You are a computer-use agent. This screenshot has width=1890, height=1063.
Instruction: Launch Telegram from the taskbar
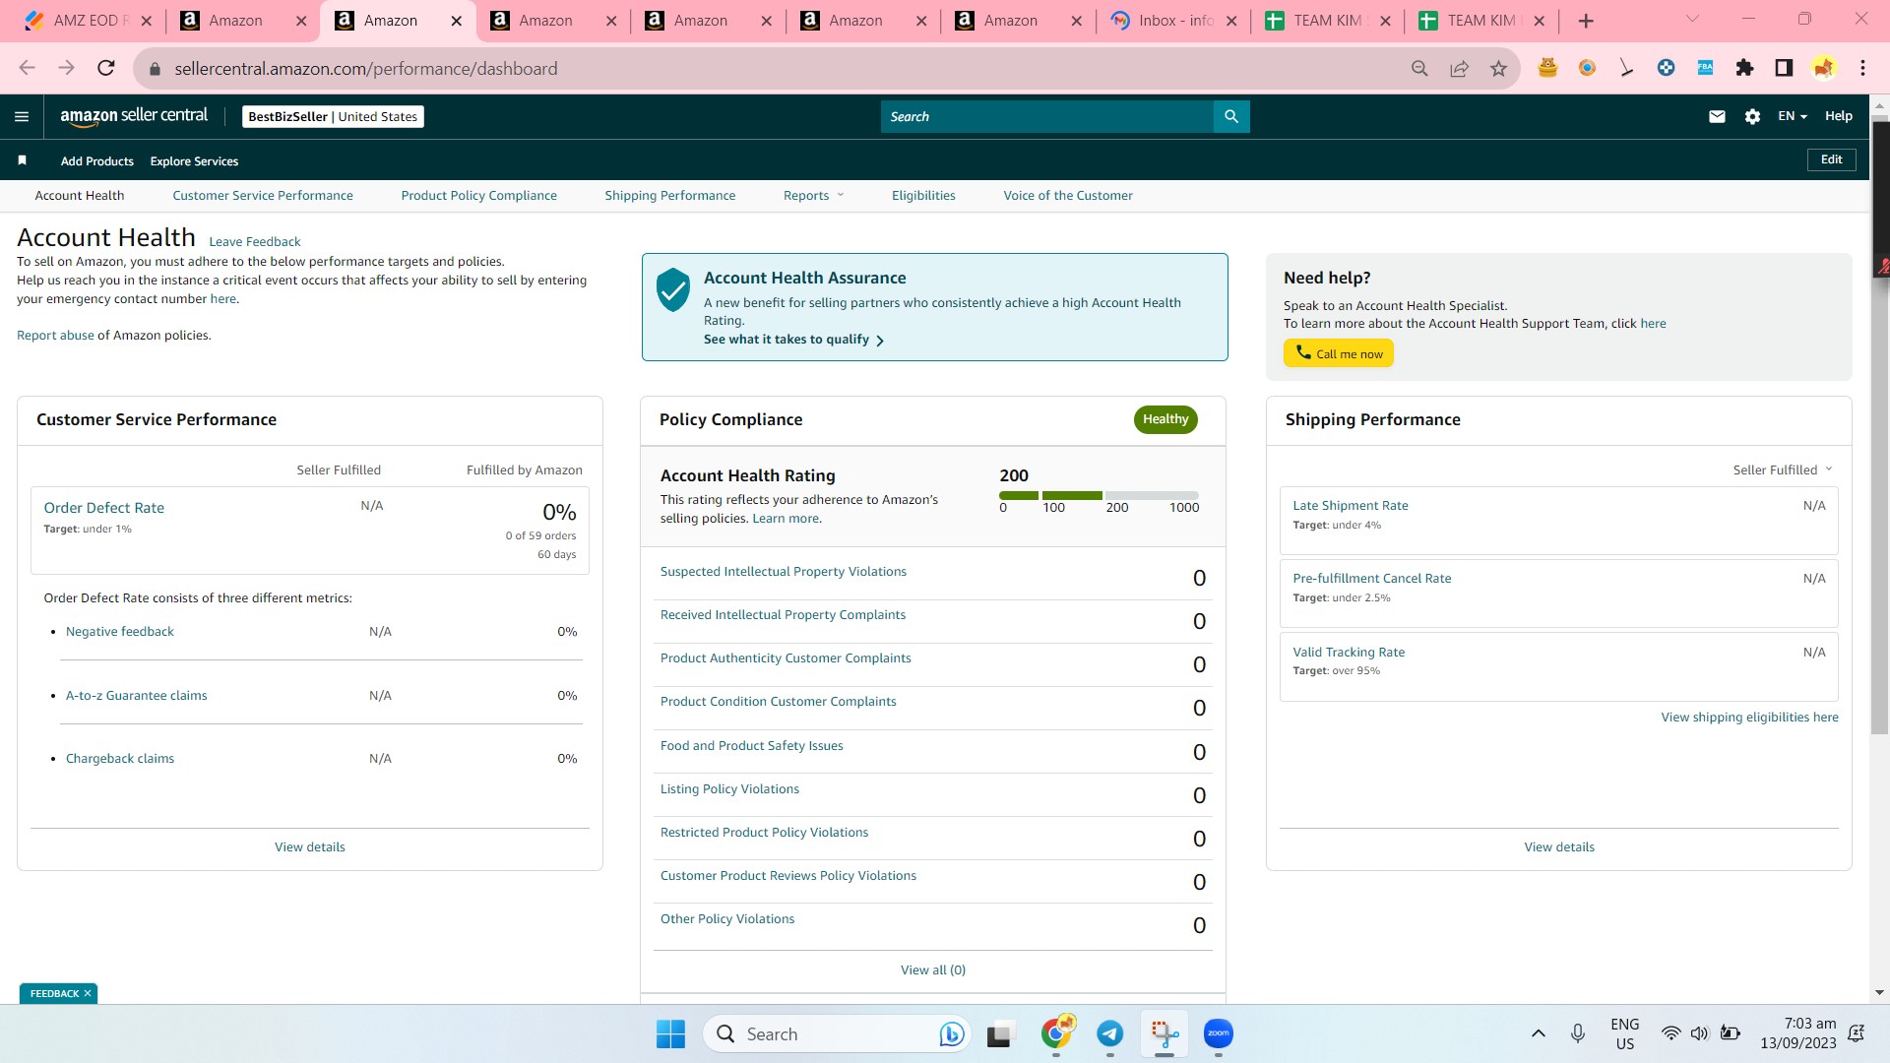1109,1033
